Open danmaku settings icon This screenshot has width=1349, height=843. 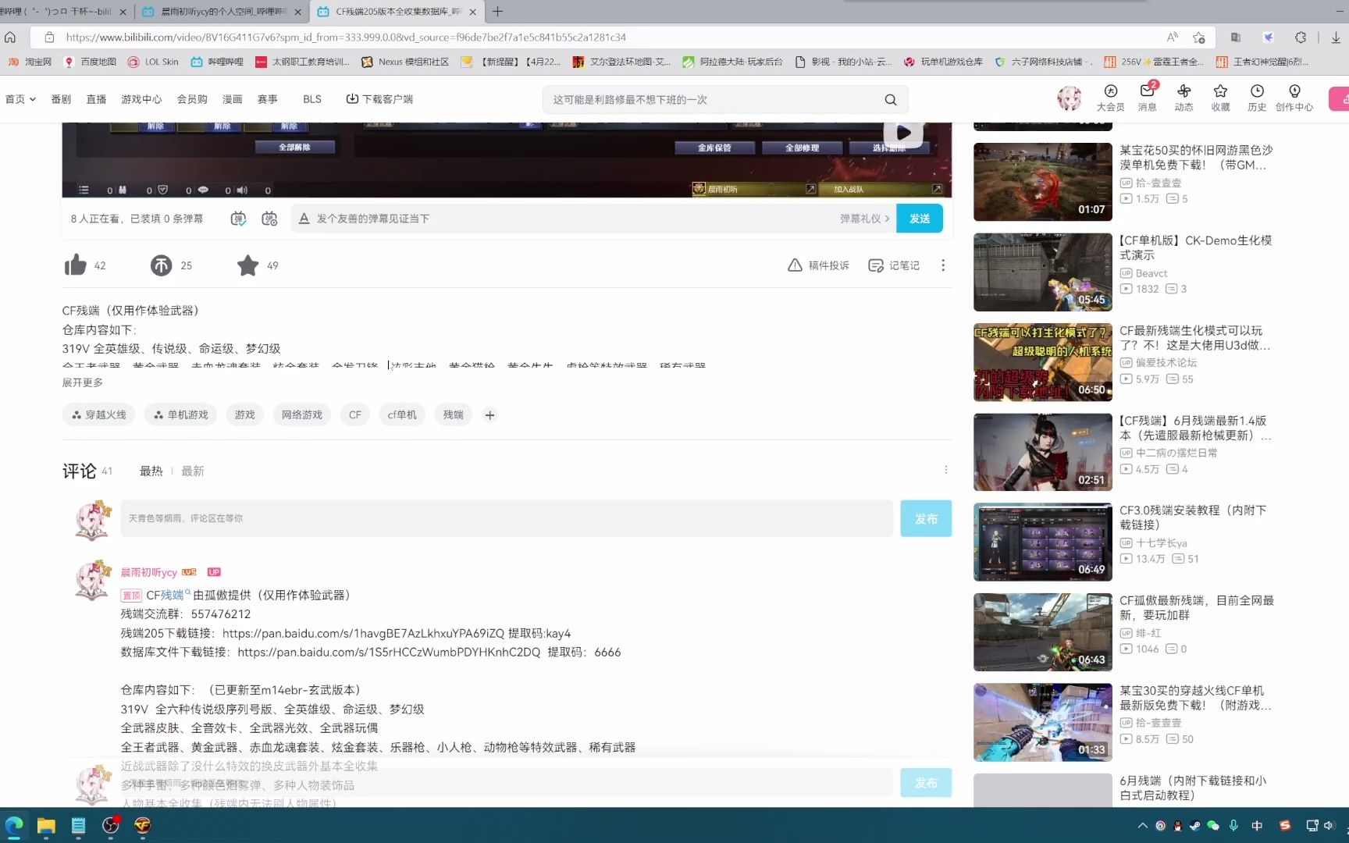tap(269, 219)
